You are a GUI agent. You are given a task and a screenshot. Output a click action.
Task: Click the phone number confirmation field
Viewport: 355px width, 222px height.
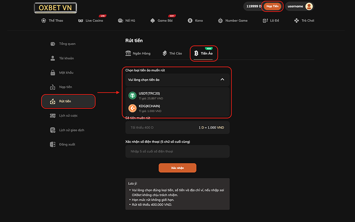coord(177,151)
